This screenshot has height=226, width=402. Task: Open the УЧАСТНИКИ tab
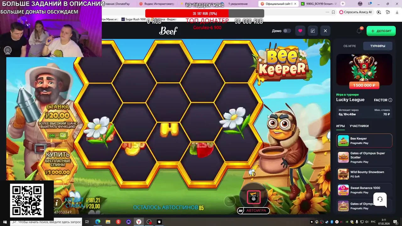click(359, 126)
